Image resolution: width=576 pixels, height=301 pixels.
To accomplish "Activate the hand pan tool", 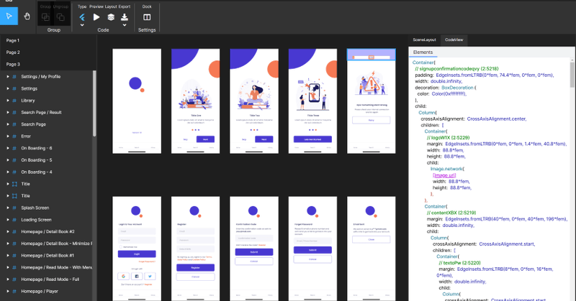I will click(x=27, y=16).
